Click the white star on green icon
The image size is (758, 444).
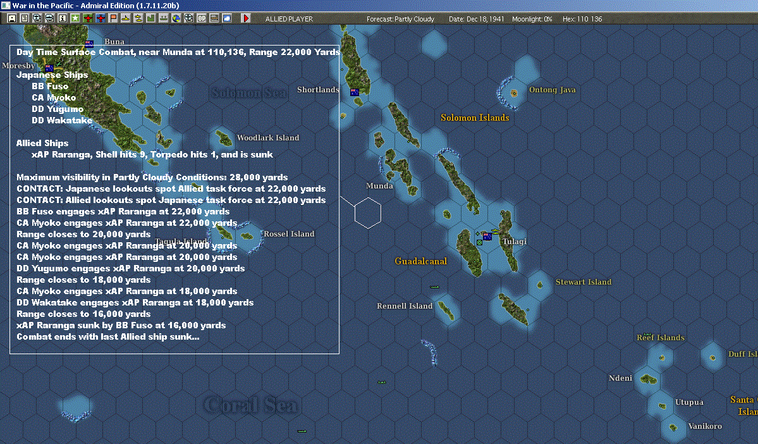click(x=75, y=18)
